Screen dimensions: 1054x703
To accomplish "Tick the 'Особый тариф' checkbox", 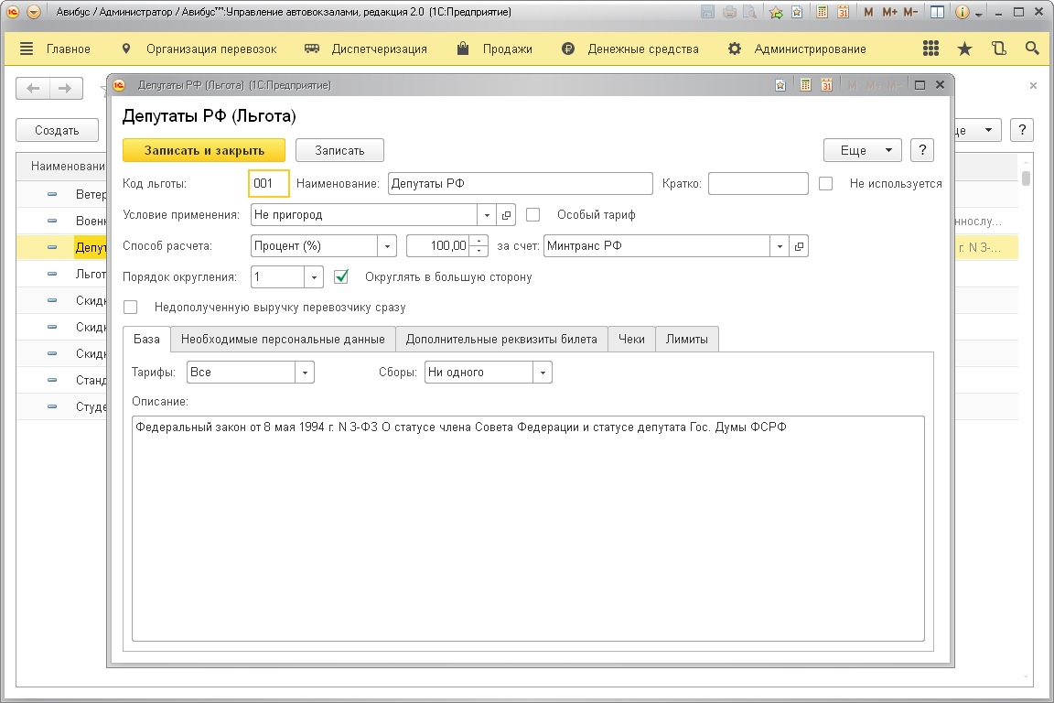I will click(x=533, y=214).
